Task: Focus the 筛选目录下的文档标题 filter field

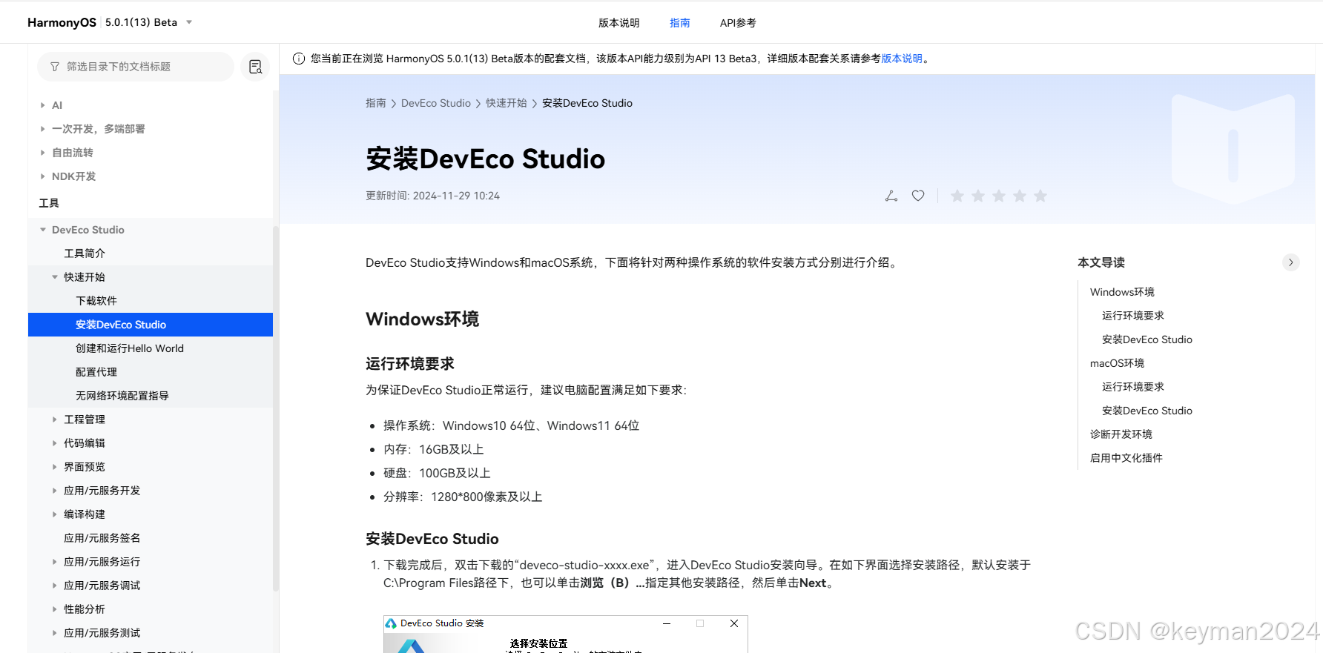Action: coord(136,67)
